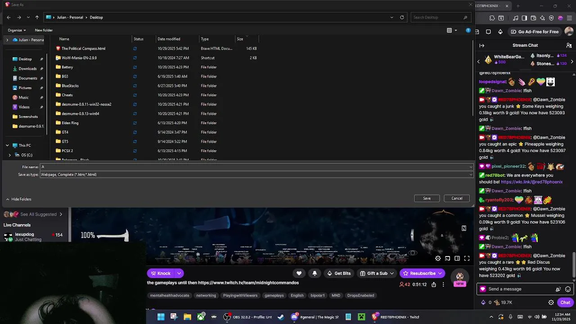Click New folder toolbar command

coord(44,30)
